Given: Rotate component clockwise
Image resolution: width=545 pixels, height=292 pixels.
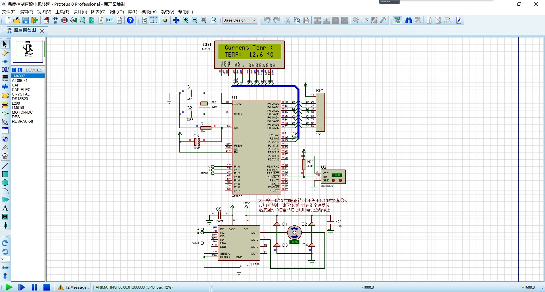Looking at the screenshot, I should tap(5, 243).
